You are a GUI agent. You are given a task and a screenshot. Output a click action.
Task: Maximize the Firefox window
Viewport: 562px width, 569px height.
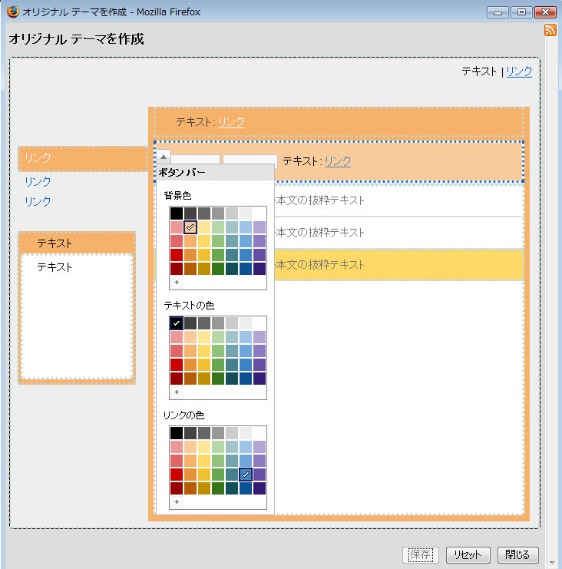coord(521,12)
